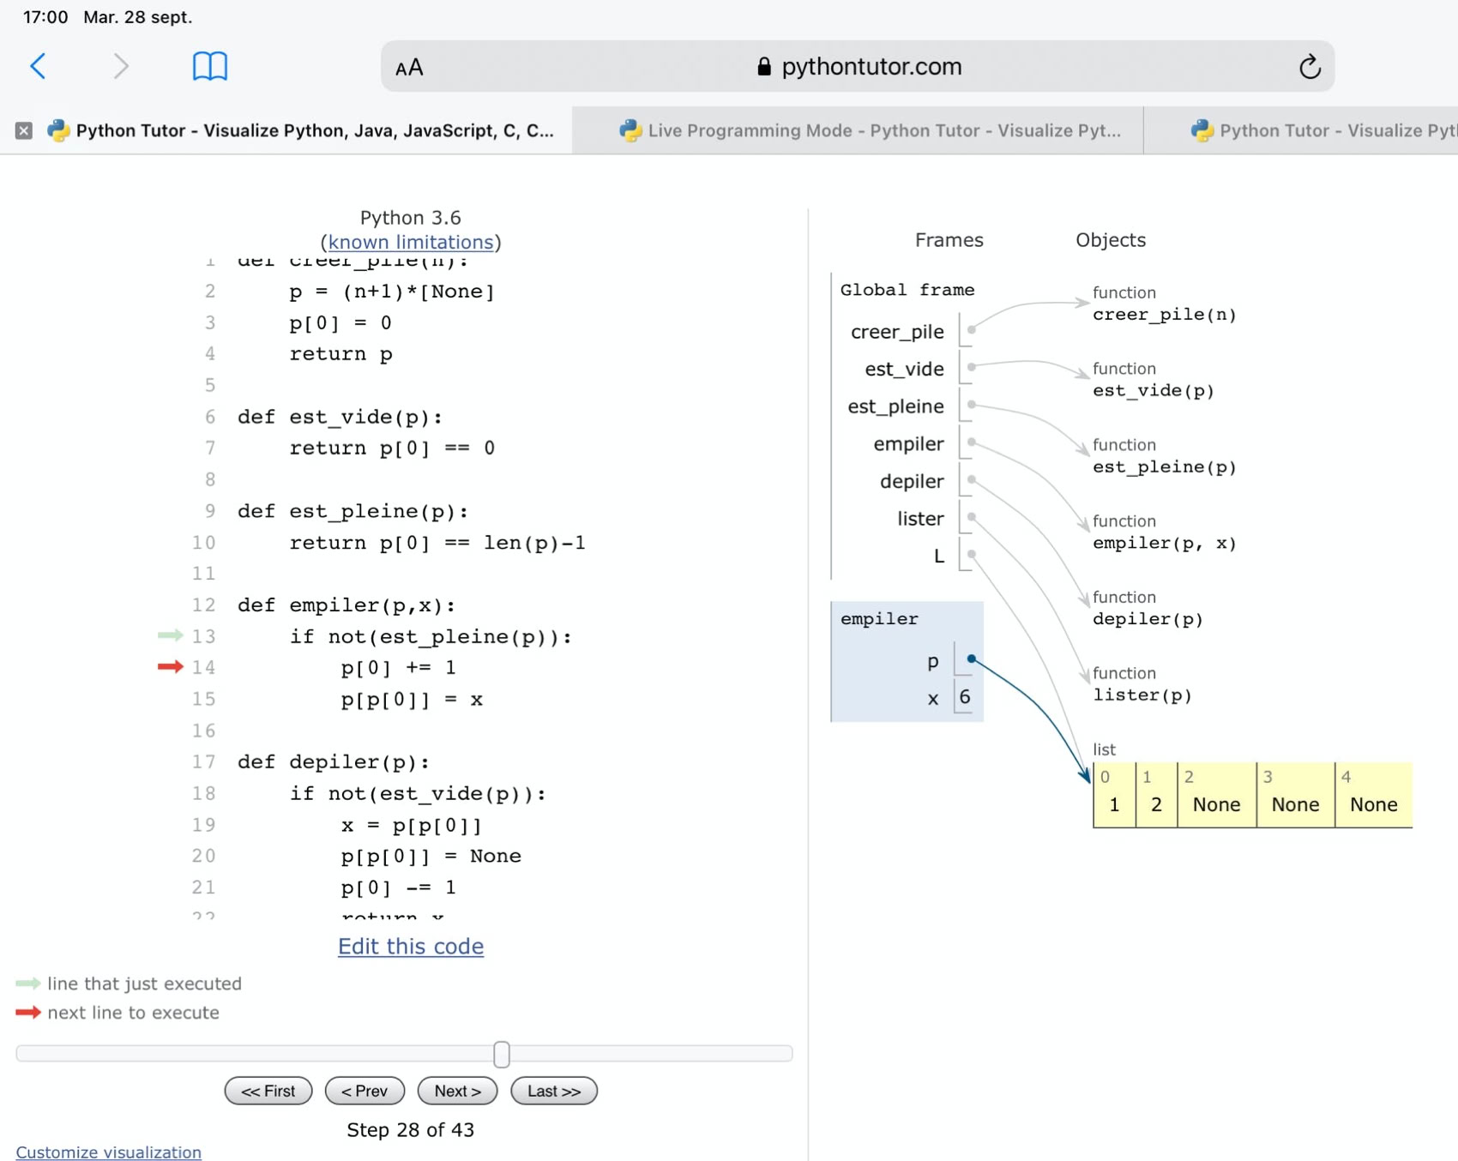Viewport: 1458px width, 1161px height.
Task: Go back one step with < Prev
Action: click(x=364, y=1091)
